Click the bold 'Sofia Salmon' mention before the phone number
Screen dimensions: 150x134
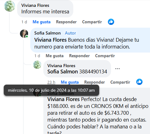[x=63, y=72]
